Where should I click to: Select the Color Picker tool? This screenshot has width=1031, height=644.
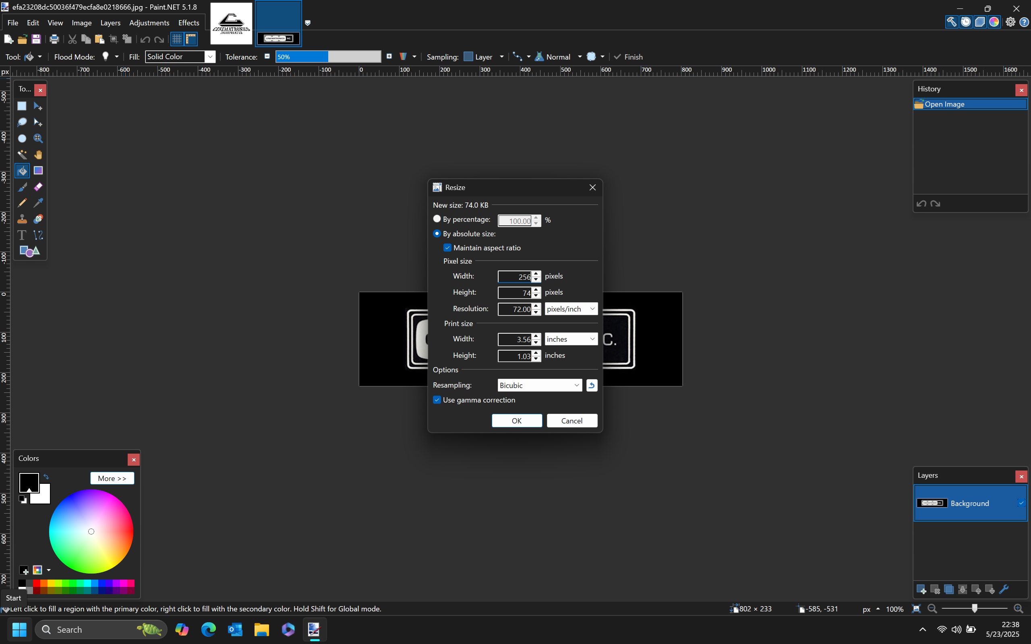pyautogui.click(x=38, y=203)
